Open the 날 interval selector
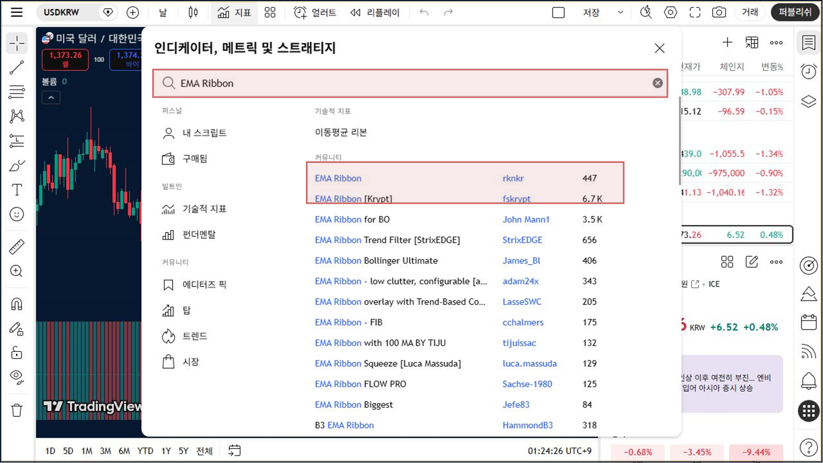Screen dimensions: 823x463 163,12
